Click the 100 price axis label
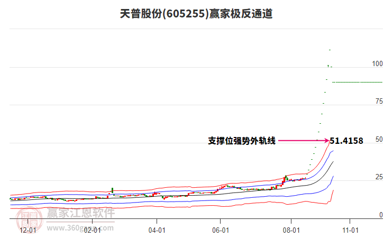The image size is (384, 238). (377, 63)
